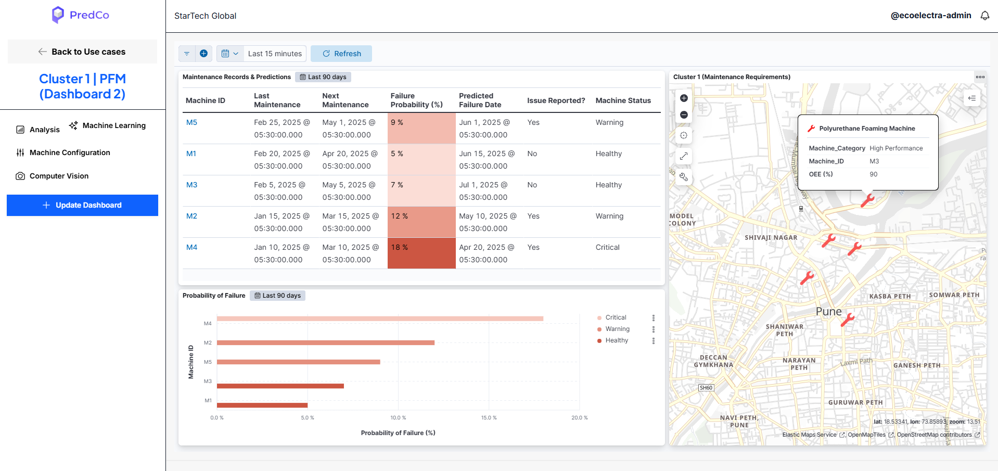
Task: Zoom out on the map
Action: pyautogui.click(x=684, y=115)
